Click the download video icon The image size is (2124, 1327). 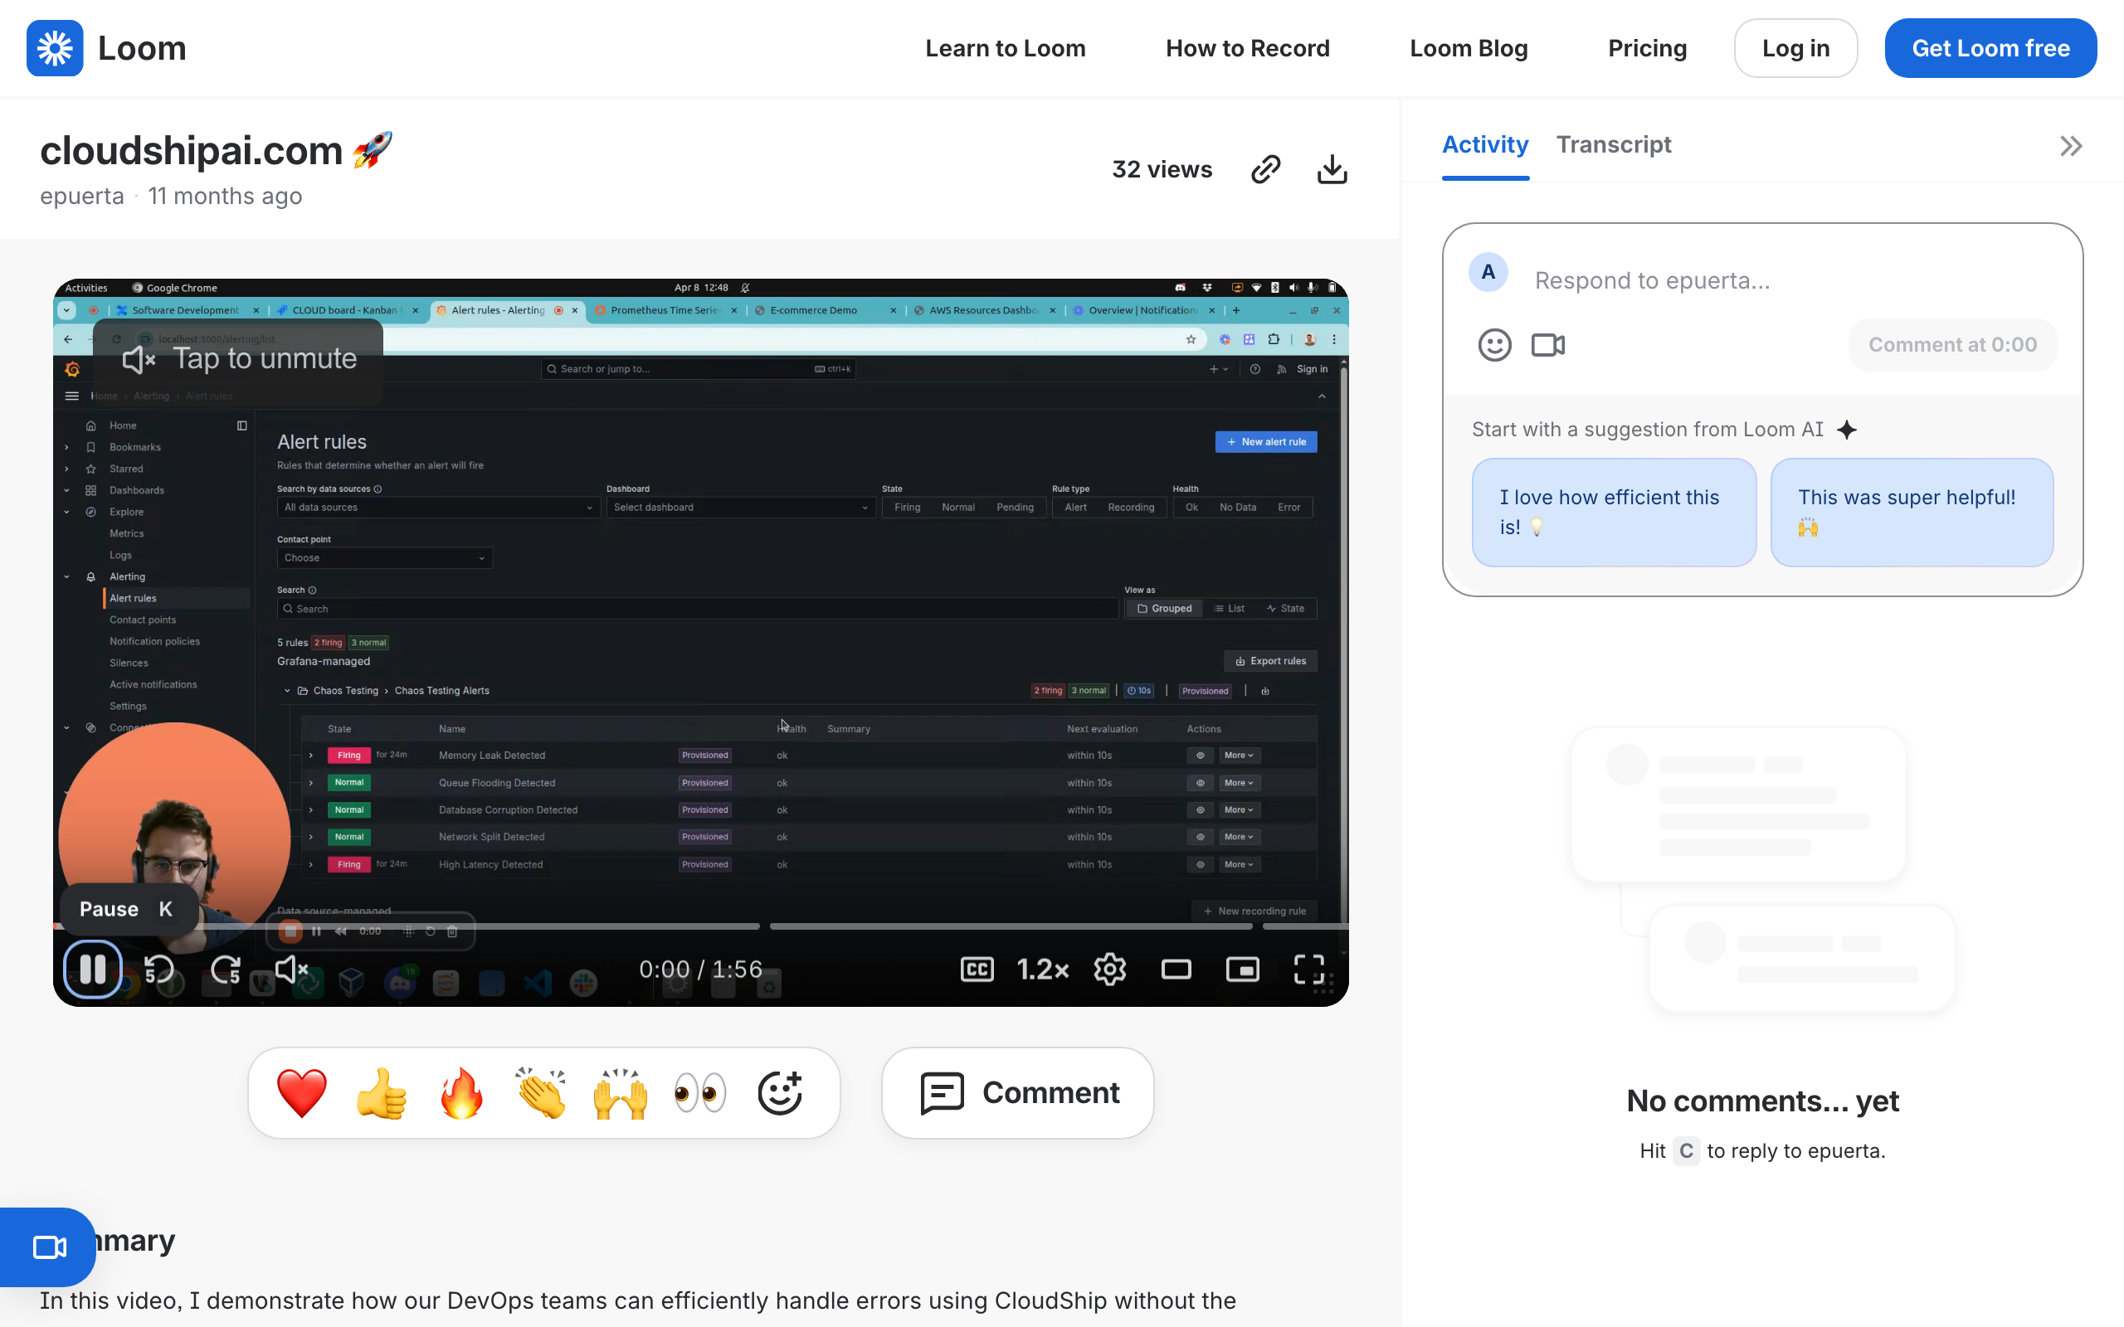[1332, 169]
